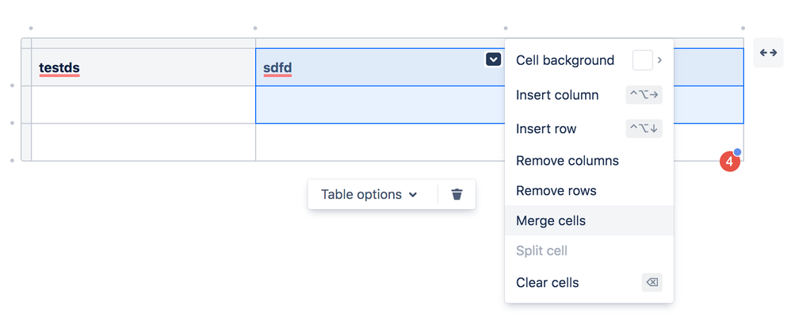Choose Merge cells from the menu
This screenshot has width=791, height=336.
tap(589, 220)
